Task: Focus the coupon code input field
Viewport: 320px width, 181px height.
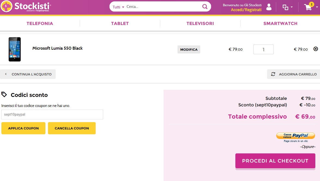Action: pyautogui.click(x=52, y=115)
